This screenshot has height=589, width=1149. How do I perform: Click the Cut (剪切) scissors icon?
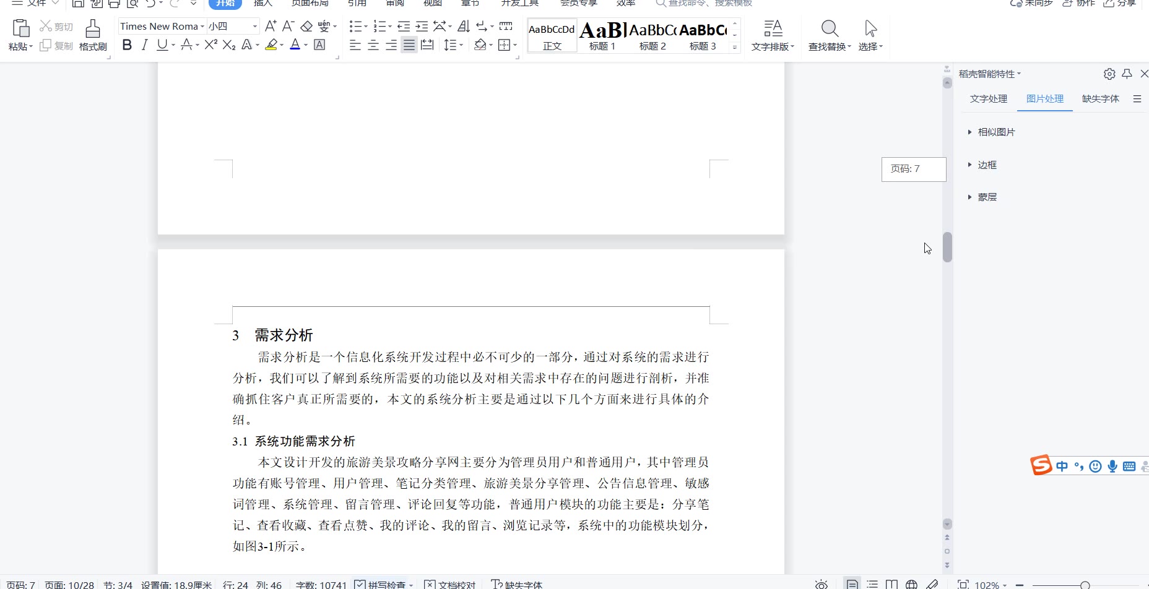click(46, 26)
